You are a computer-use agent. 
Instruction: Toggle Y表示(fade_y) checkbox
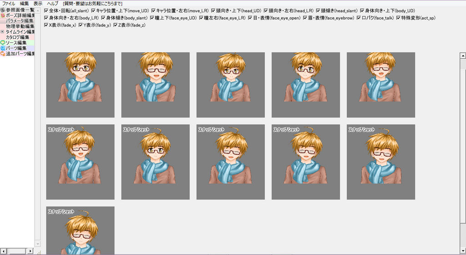[x=81, y=25]
